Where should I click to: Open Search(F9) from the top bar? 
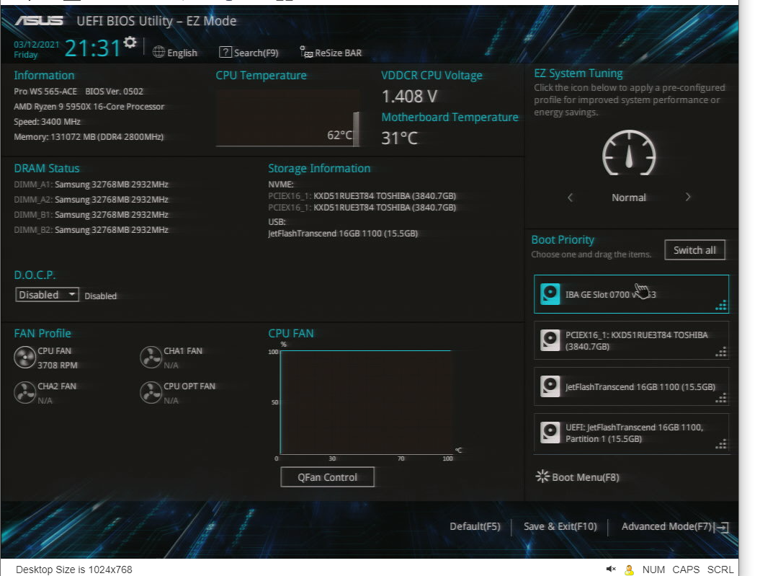[x=249, y=53]
